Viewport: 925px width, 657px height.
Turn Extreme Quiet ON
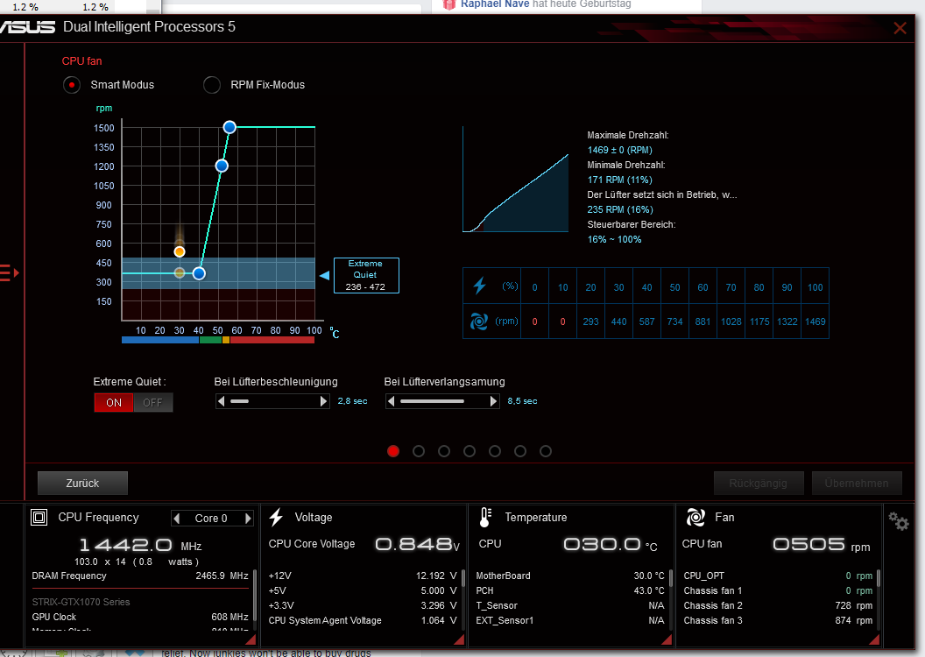(114, 403)
